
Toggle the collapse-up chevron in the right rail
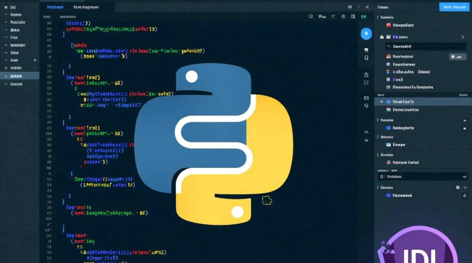click(366, 132)
